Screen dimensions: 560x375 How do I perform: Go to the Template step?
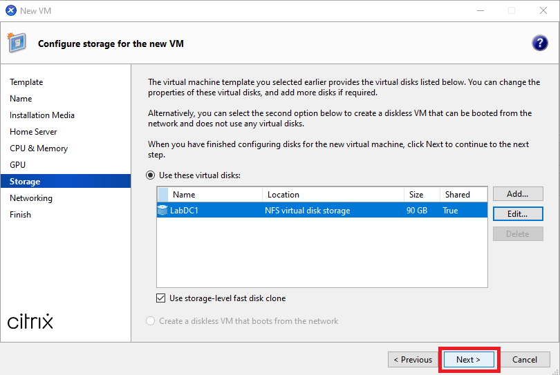pos(26,82)
